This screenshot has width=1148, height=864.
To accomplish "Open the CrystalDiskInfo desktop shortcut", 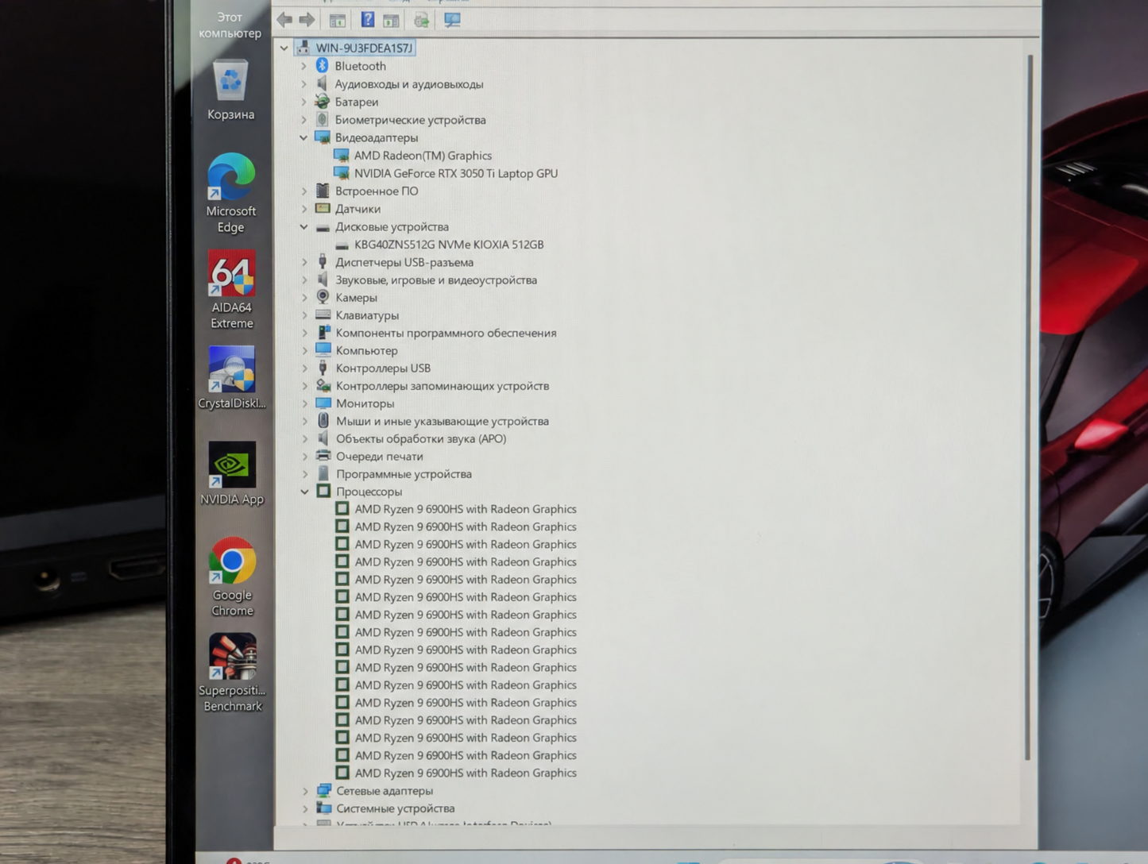I will tap(232, 378).
